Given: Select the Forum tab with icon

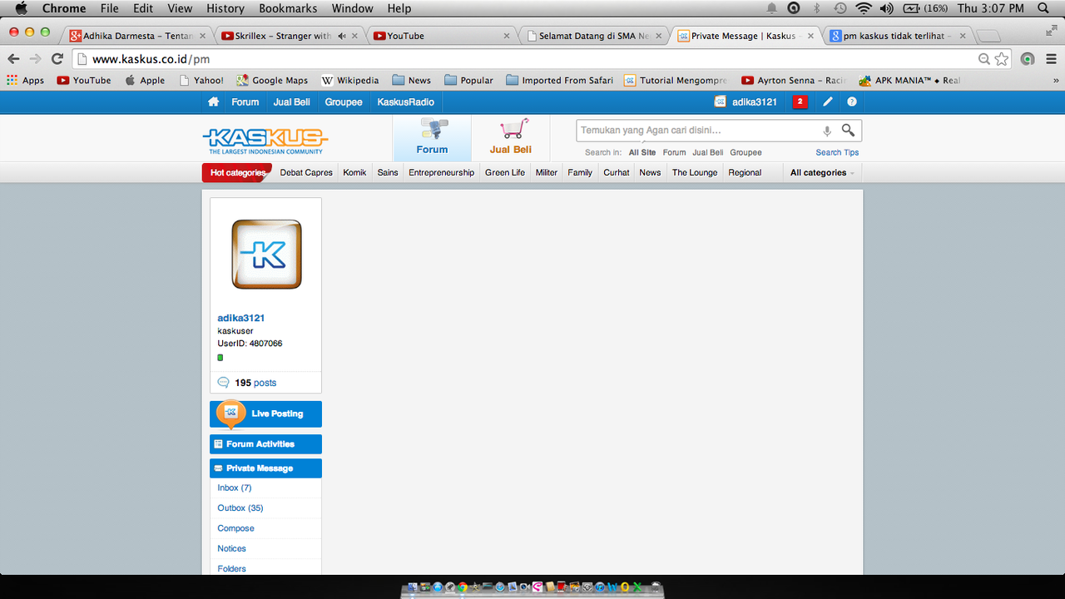Looking at the screenshot, I should [432, 138].
